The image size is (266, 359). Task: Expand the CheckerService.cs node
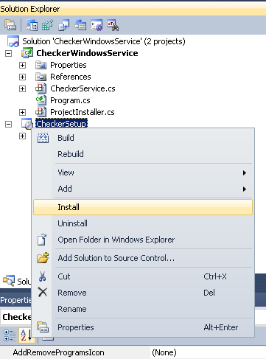pyautogui.click(x=22, y=88)
